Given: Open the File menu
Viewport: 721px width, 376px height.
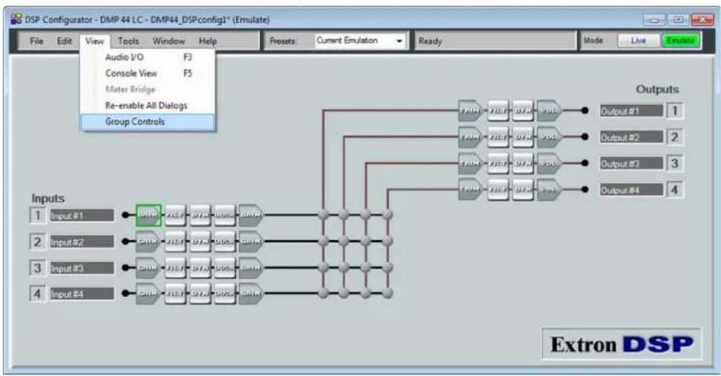Looking at the screenshot, I should click(37, 41).
